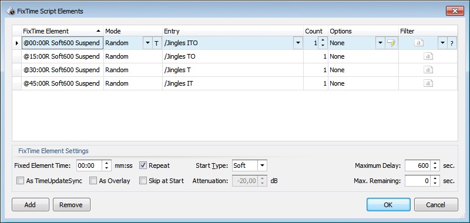Click Random mode in @45:00R row
The image size is (470, 223).
pos(133,83)
